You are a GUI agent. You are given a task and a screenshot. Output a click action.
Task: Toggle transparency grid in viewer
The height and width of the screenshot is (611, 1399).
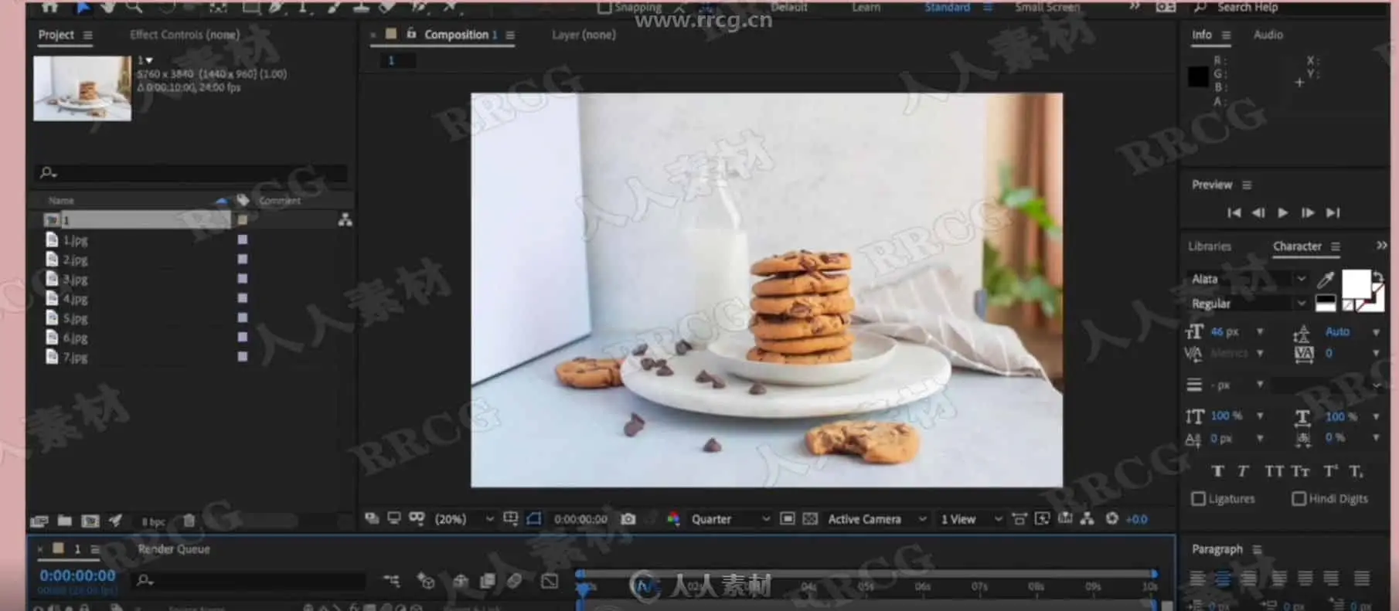coord(810,519)
